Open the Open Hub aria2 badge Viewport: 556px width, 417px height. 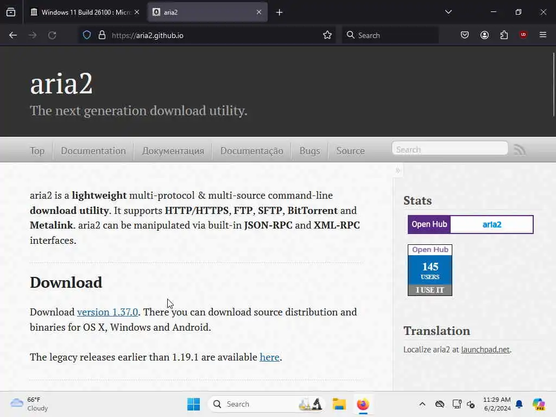(x=471, y=224)
